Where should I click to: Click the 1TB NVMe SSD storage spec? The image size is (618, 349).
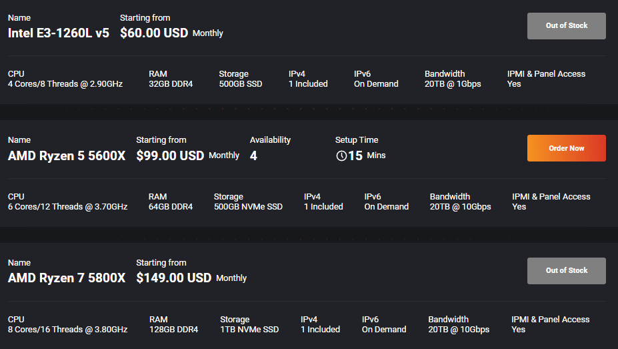[x=249, y=329]
